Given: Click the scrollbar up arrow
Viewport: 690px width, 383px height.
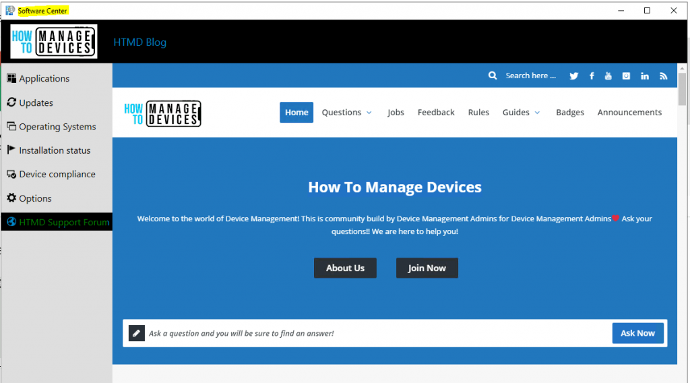Looking at the screenshot, I should tap(682, 68).
